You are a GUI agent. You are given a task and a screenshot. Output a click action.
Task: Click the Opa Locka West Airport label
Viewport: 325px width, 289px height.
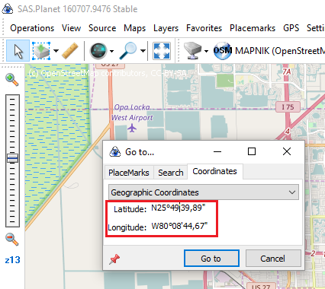coord(132,113)
